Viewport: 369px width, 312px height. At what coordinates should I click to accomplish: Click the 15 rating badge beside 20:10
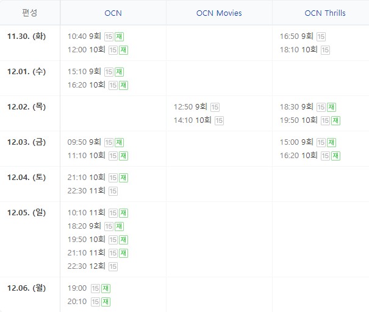point(95,302)
